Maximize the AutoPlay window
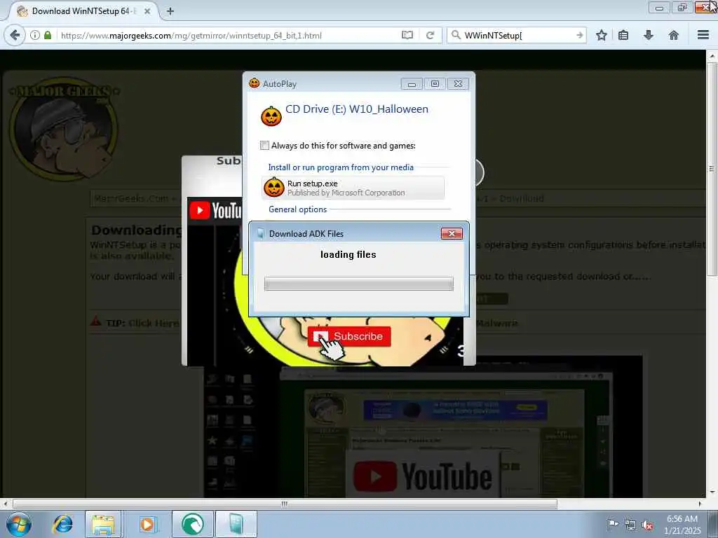Viewport: 718px width, 538px height. pos(435,84)
